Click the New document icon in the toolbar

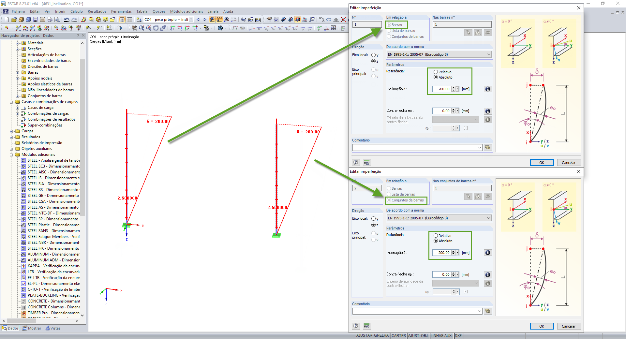click(7, 20)
